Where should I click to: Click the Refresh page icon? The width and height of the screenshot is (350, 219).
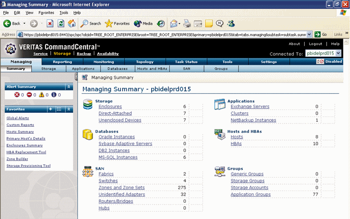pos(61,23)
